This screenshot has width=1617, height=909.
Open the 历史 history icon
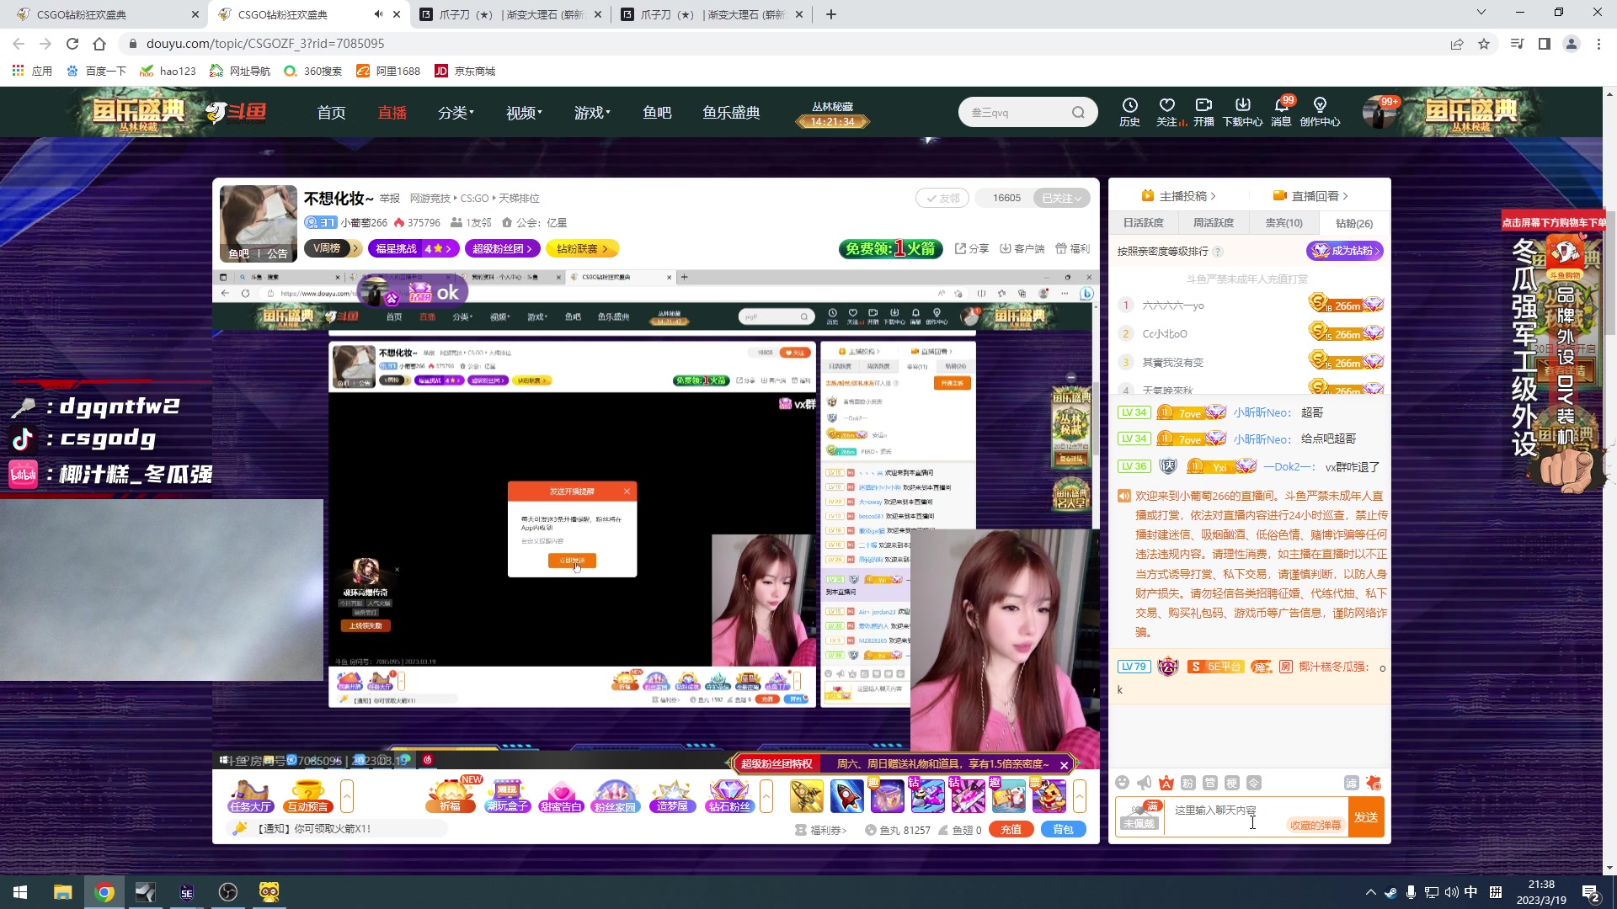point(1129,112)
